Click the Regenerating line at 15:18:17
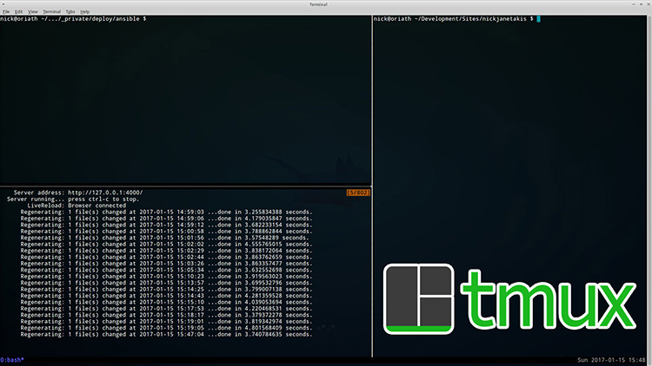The image size is (652, 366). pos(166,315)
